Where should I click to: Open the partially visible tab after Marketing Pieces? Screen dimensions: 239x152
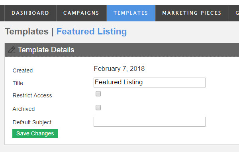(x=234, y=13)
